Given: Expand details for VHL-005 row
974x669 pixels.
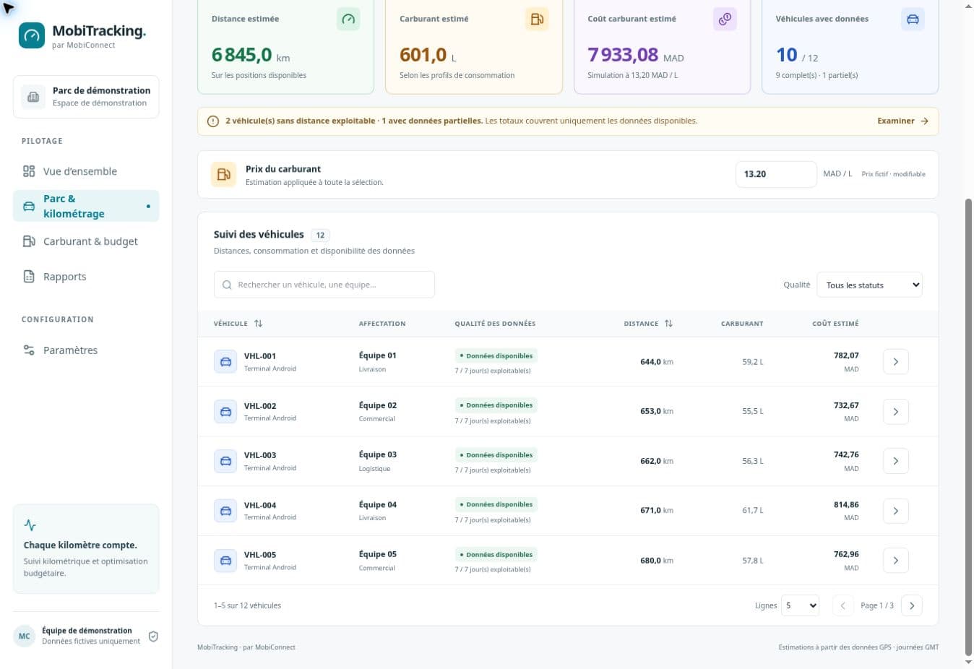Looking at the screenshot, I should tap(896, 561).
